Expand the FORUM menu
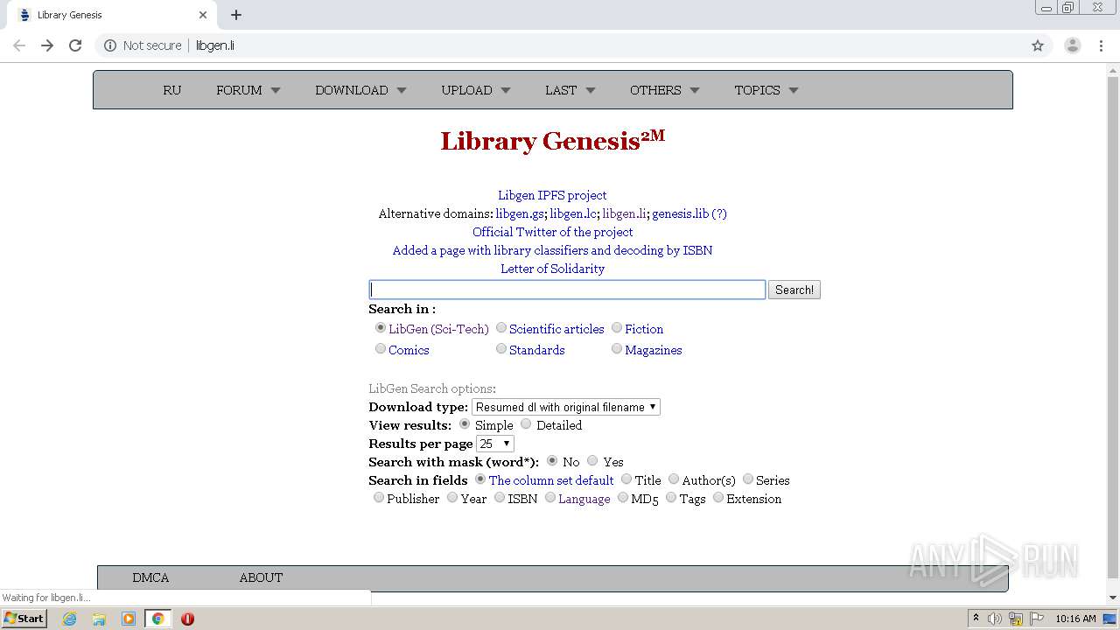 [248, 90]
